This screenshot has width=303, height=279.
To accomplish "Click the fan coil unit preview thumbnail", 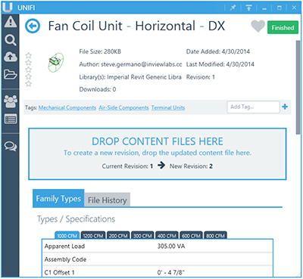I will pos(55,63).
